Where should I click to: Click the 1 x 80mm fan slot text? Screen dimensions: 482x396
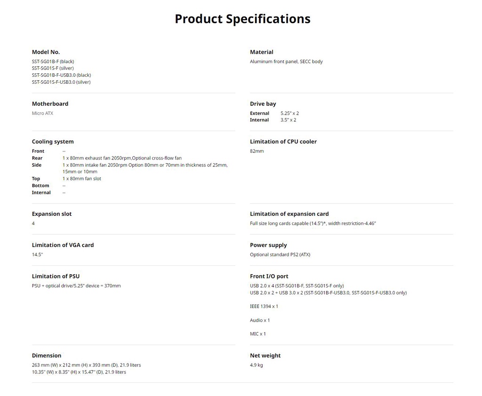(x=81, y=179)
